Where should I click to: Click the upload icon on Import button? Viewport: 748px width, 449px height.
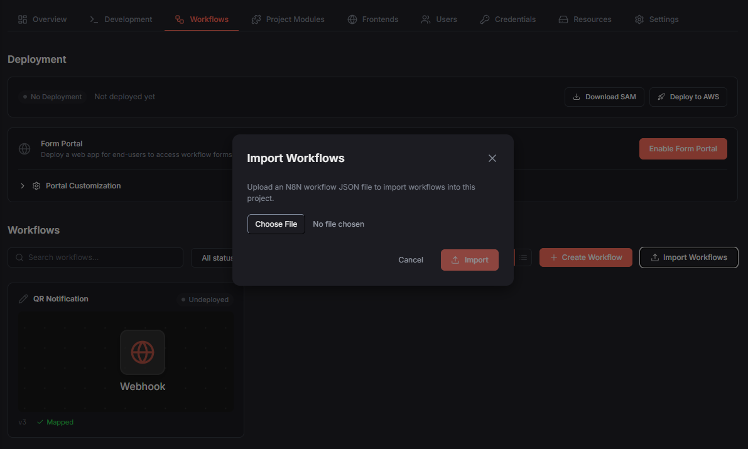click(x=455, y=260)
